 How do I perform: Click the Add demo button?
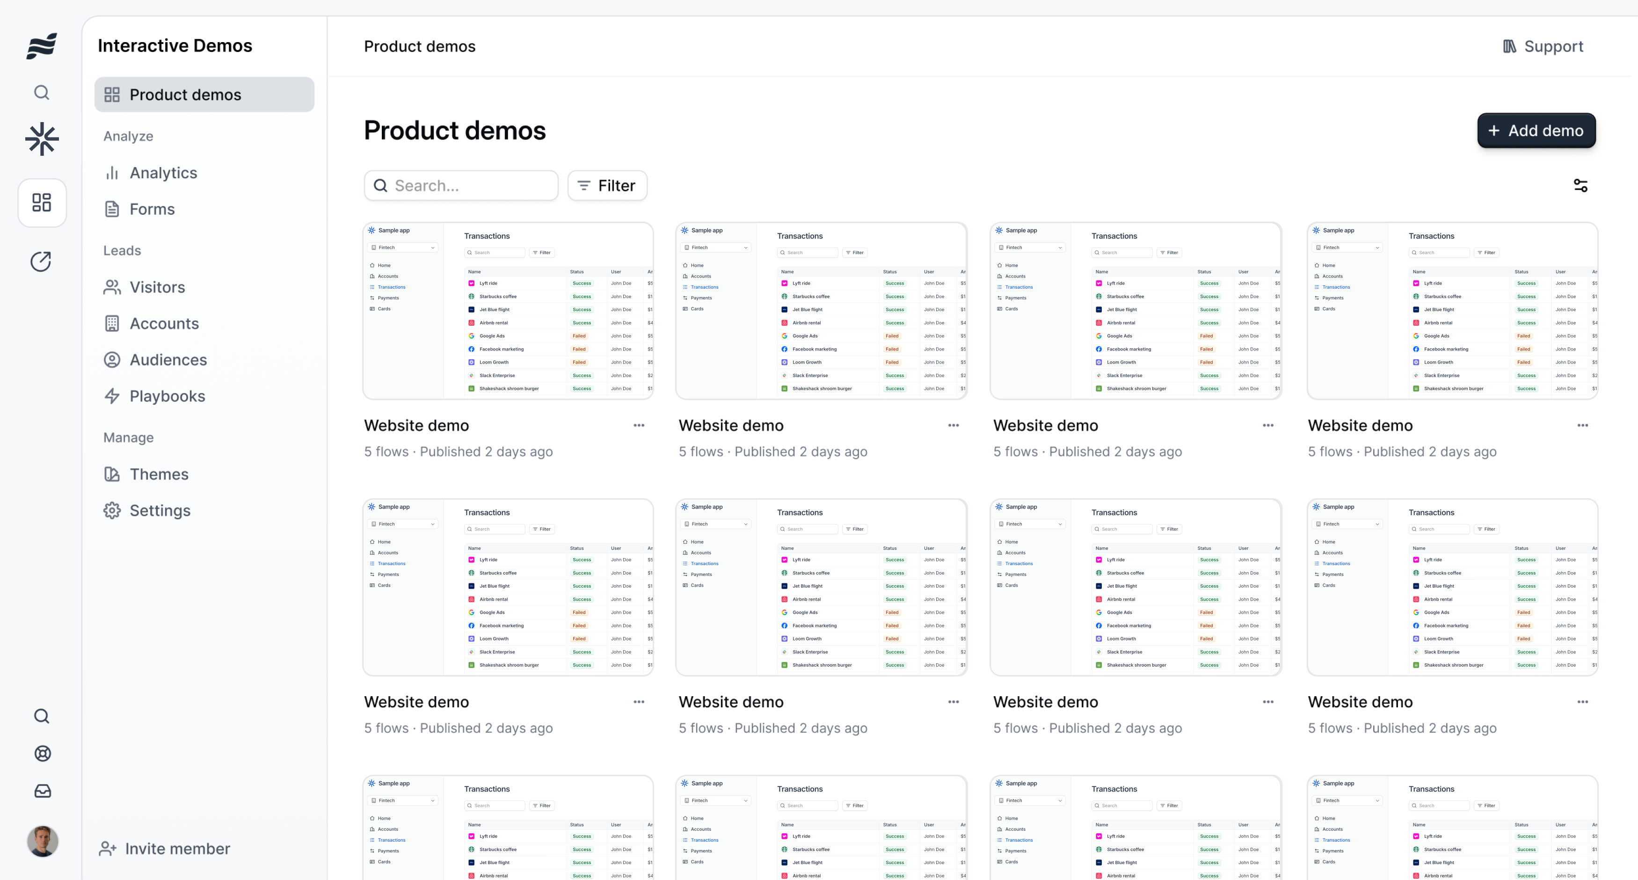pyautogui.click(x=1536, y=131)
